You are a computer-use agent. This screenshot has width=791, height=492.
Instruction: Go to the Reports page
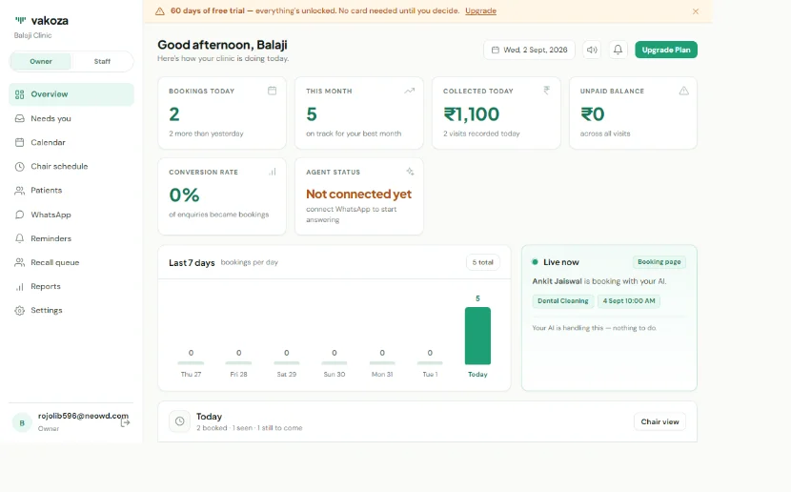pyautogui.click(x=71, y=287)
